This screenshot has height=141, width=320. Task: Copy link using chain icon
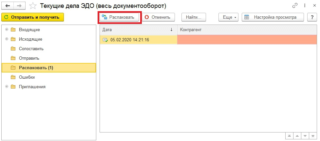(295, 6)
